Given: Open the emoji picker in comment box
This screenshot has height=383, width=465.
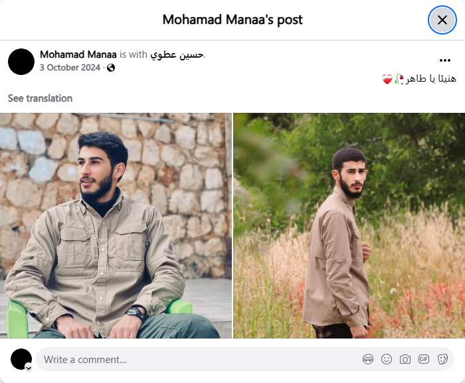Looking at the screenshot, I should click(x=387, y=359).
